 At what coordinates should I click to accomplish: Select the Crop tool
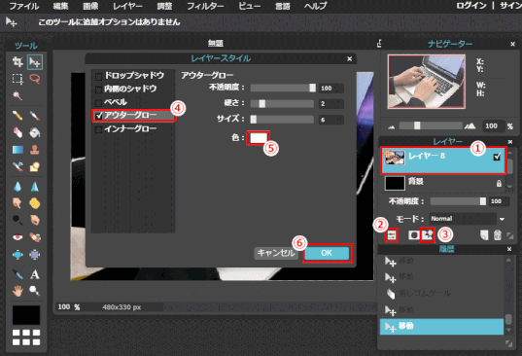pos(17,62)
